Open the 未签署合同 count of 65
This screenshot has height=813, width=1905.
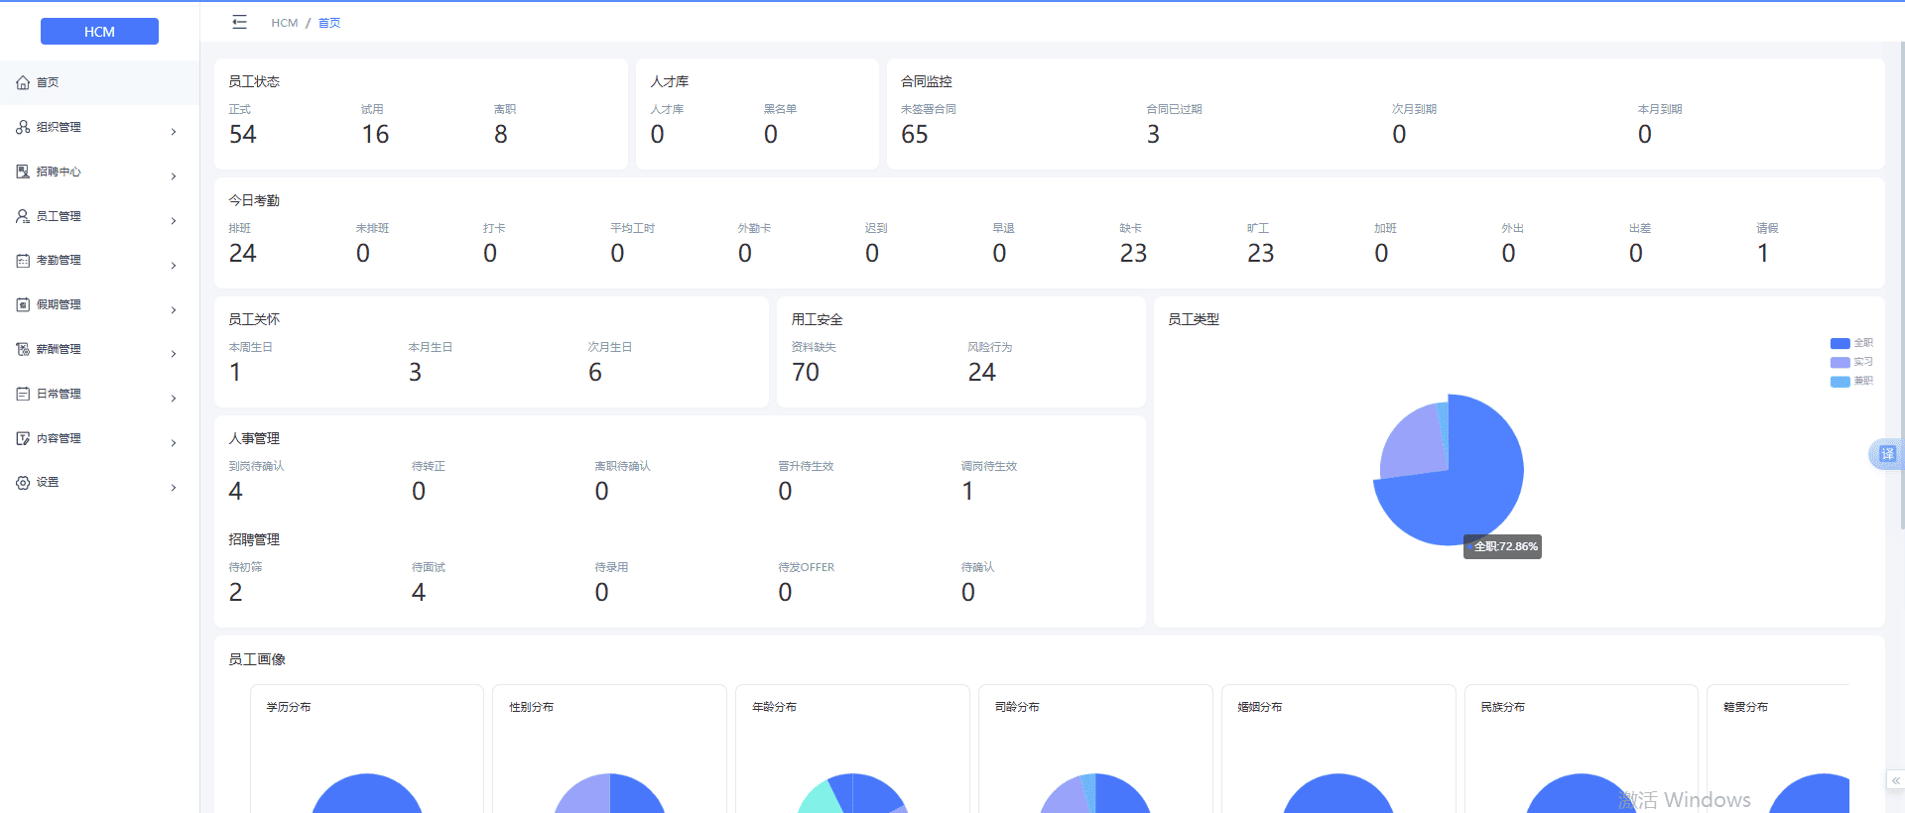[914, 135]
